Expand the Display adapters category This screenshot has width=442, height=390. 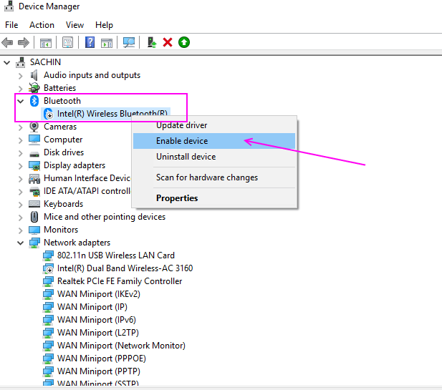click(20, 166)
